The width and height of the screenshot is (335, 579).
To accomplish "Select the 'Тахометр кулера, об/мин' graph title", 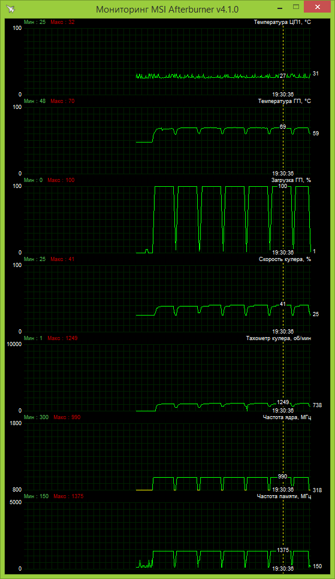I will (x=279, y=338).
